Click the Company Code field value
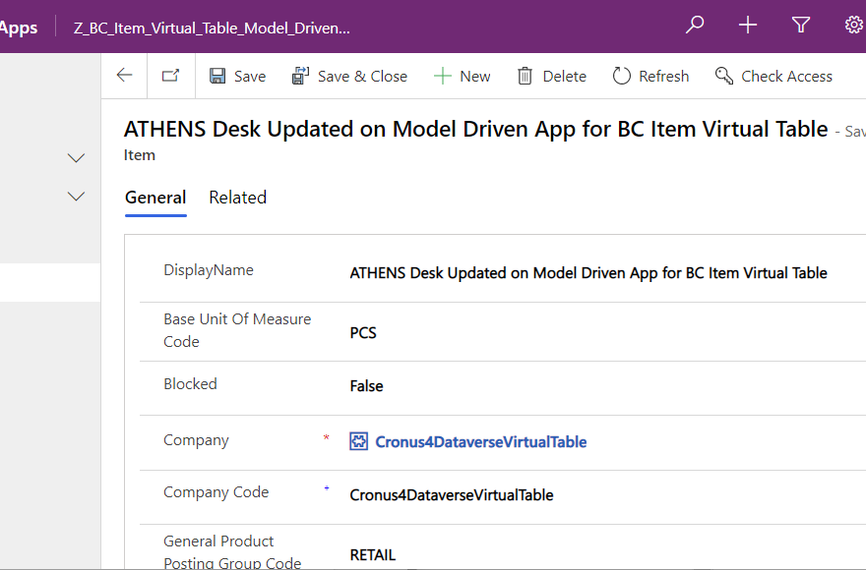 pyautogui.click(x=452, y=495)
